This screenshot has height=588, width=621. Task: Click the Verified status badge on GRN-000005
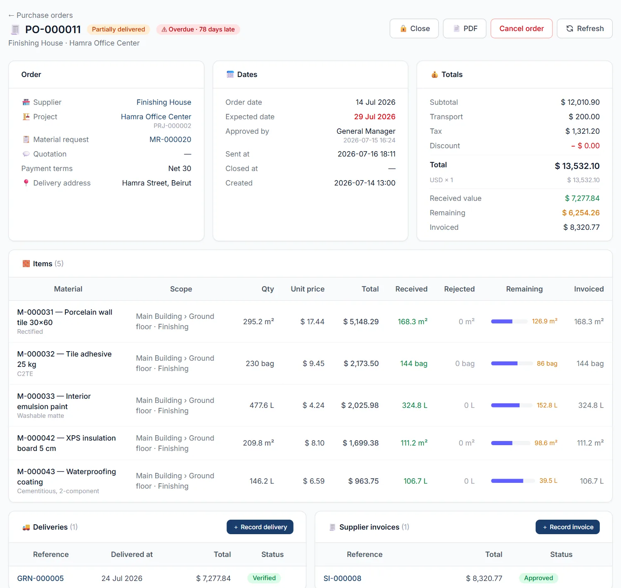tap(264, 578)
